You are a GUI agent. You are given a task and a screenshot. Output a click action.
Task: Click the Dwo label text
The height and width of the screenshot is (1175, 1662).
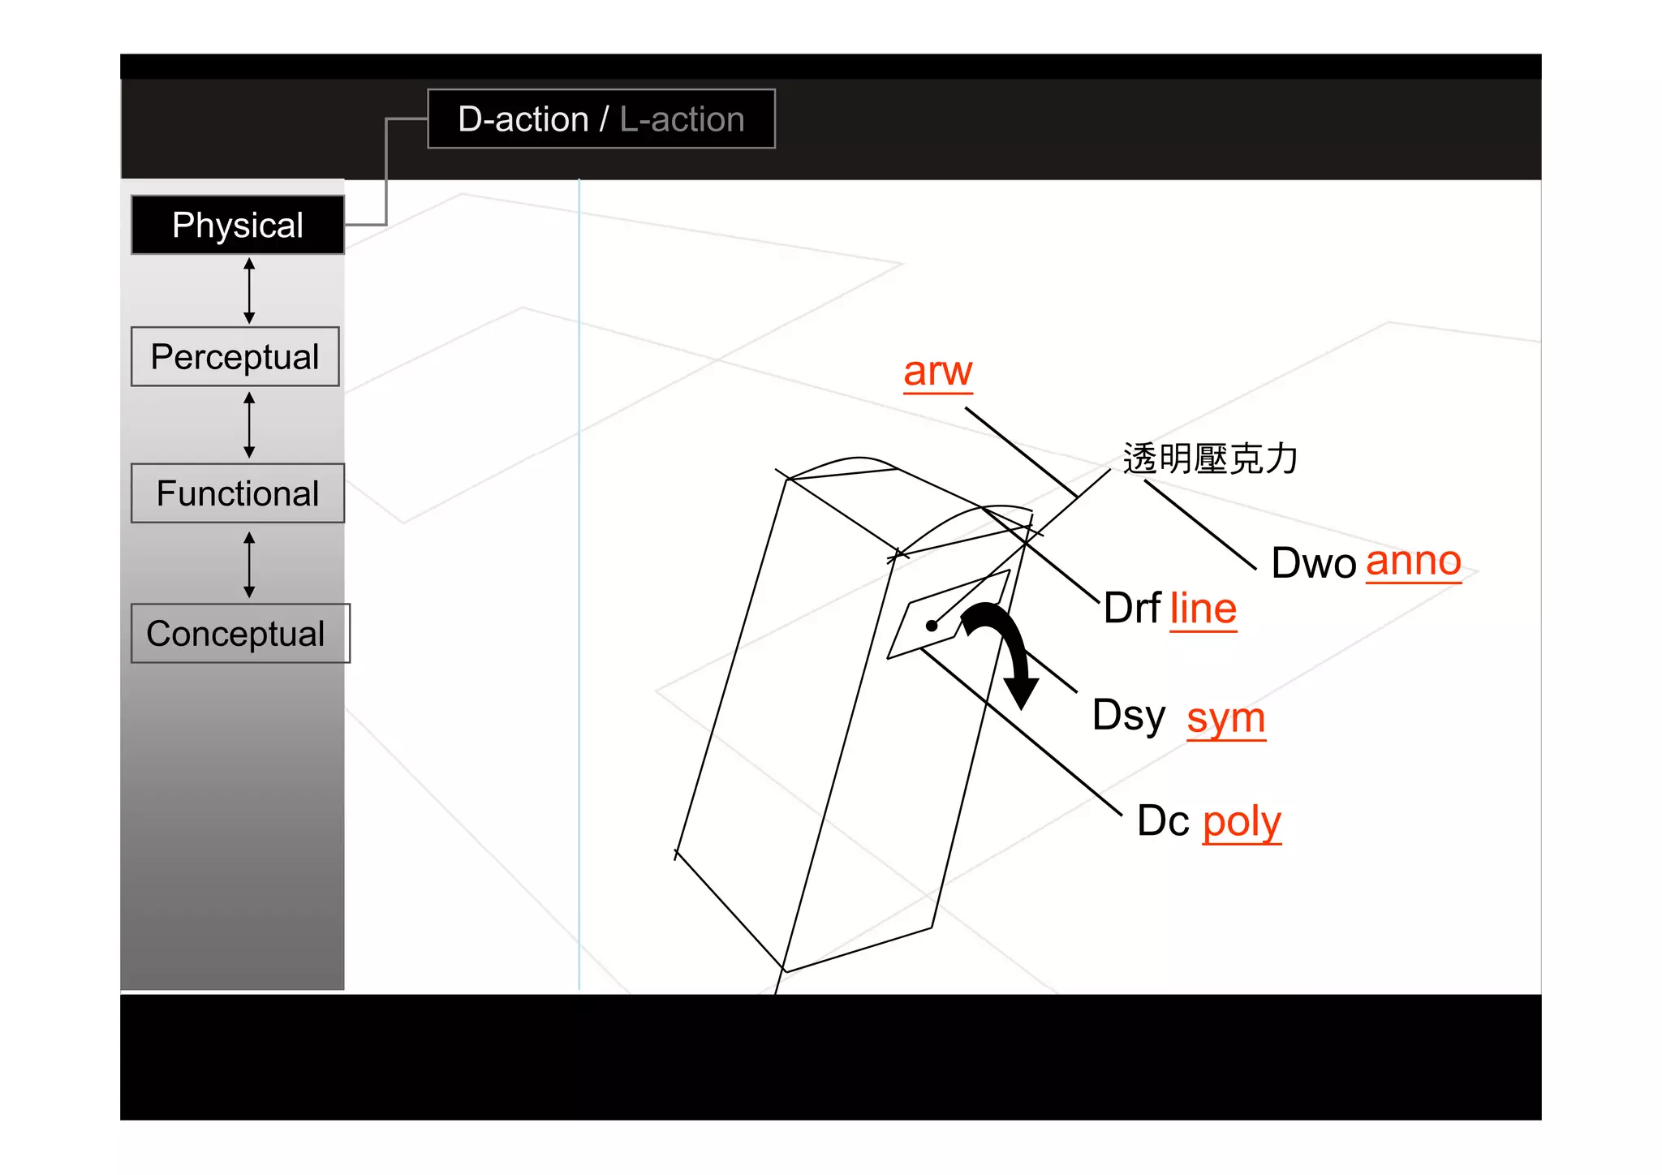[x=1313, y=563]
